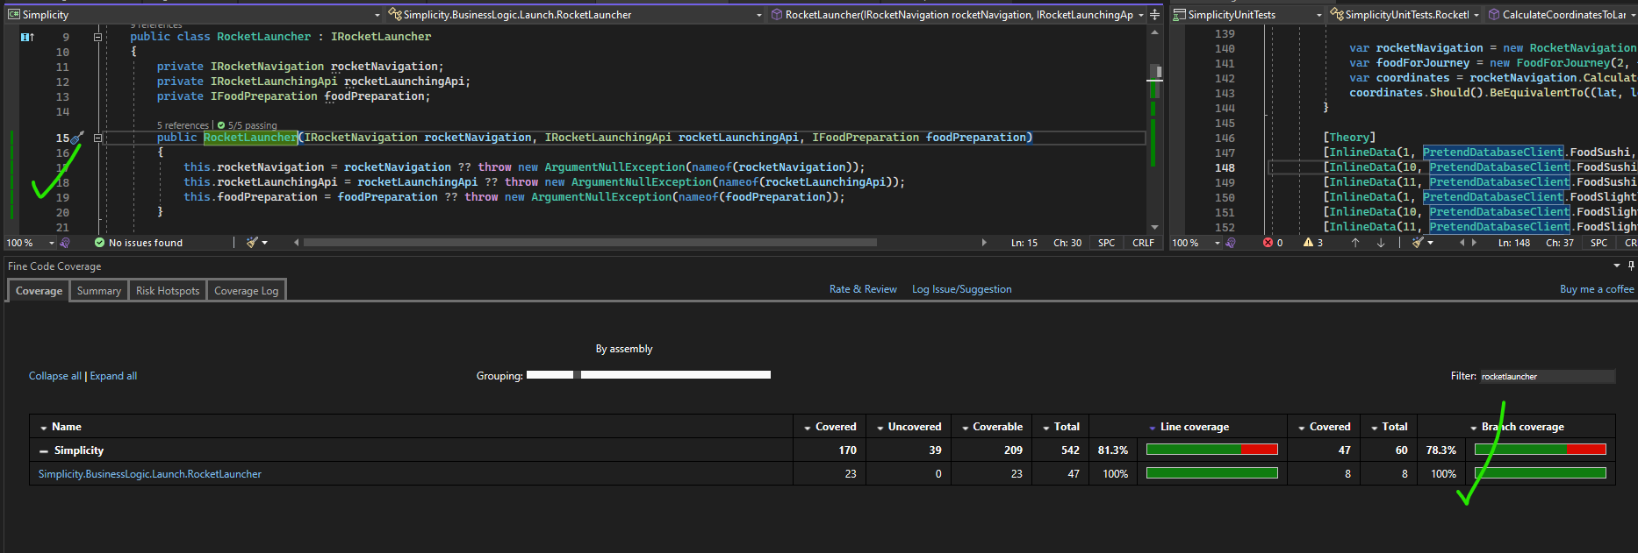Viewport: 1638px width, 553px height.
Task: Open Simplicity.BusinessLogic.Launch.RocketLauncher coverage row link
Action: 150,474
